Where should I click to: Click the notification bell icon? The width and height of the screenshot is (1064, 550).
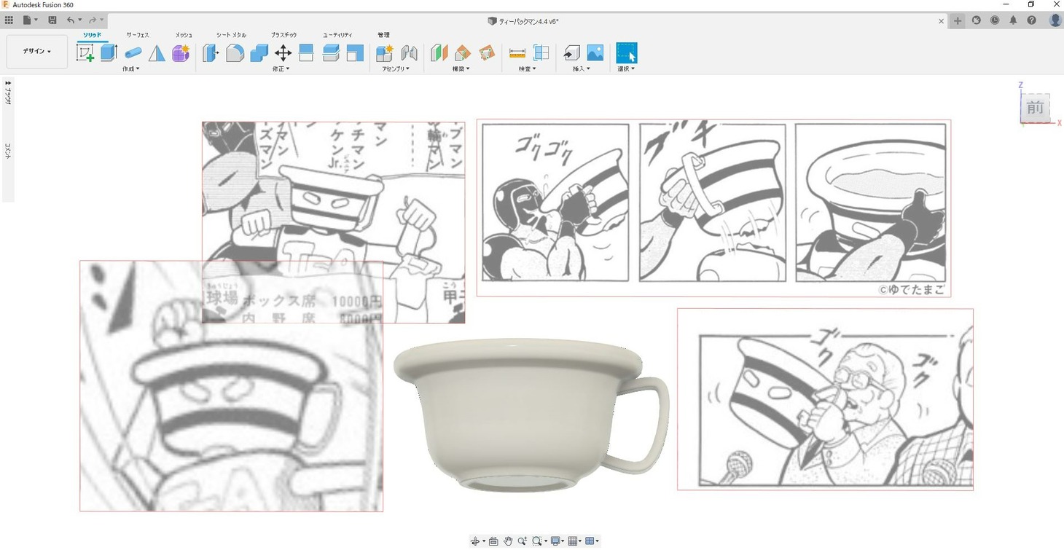coord(1013,20)
